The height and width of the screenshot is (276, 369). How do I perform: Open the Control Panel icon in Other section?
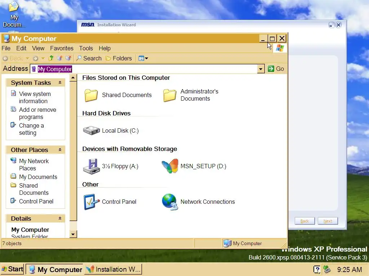point(92,202)
